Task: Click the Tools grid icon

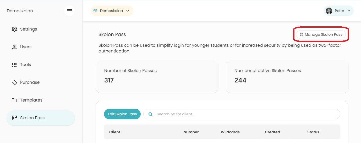Action: click(14, 65)
